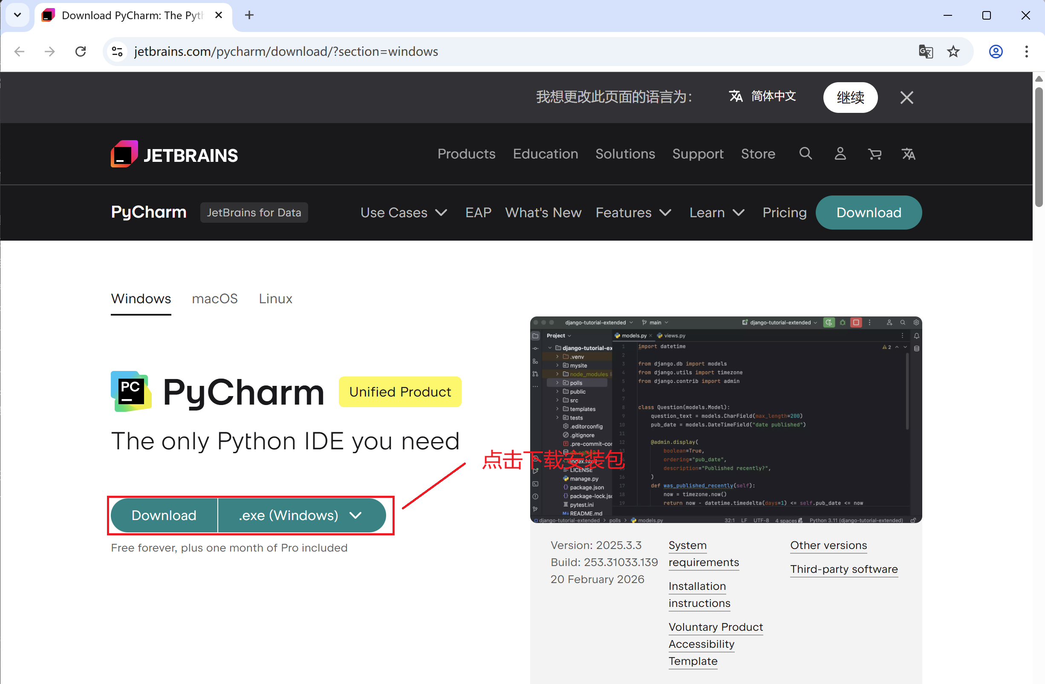Select the Linux download tab

(275, 299)
